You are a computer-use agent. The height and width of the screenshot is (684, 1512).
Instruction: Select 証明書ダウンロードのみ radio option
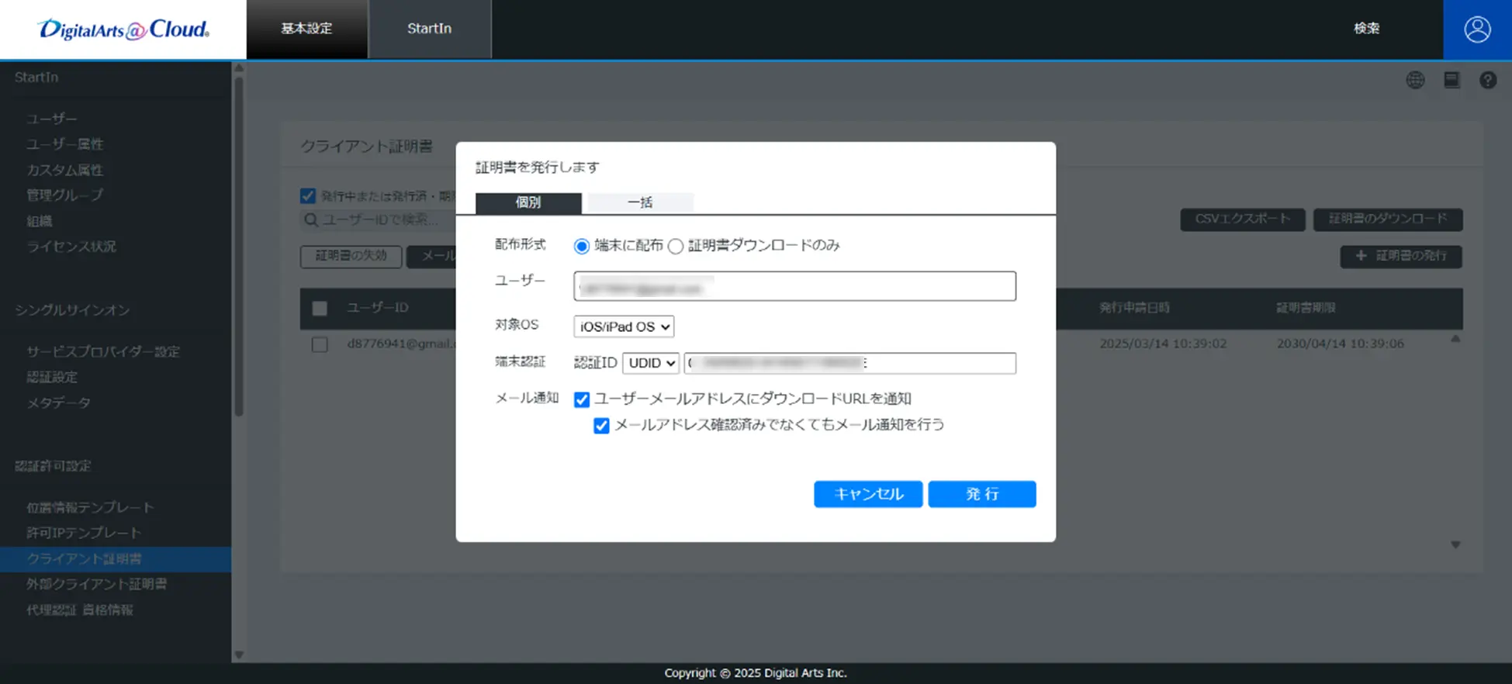coord(676,247)
